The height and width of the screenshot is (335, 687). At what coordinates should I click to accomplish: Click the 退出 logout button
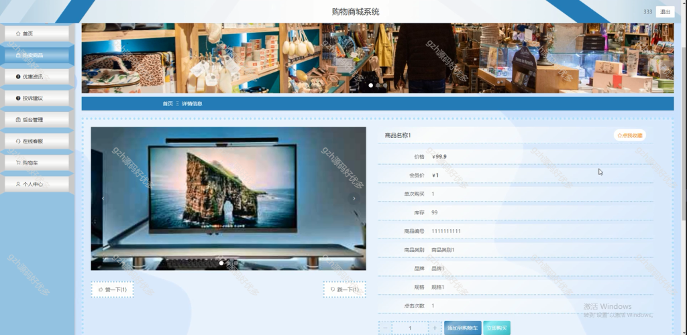click(665, 12)
